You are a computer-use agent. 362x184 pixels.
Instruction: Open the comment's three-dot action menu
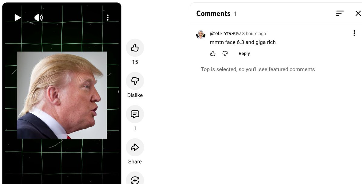coord(354,33)
